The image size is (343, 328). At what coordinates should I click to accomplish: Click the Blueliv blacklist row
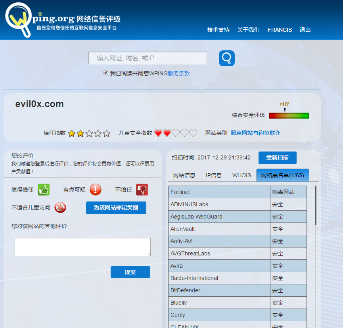(x=238, y=302)
